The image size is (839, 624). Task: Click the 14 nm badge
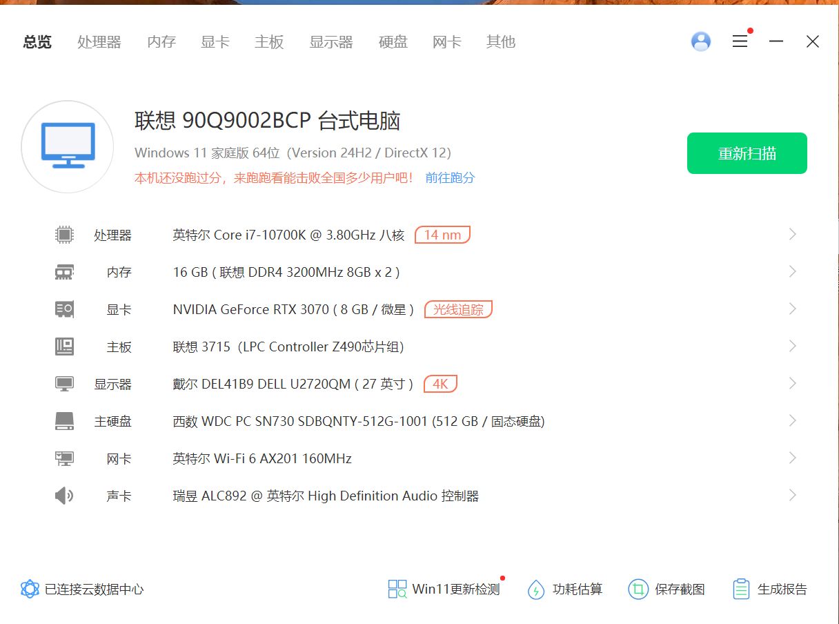point(442,235)
